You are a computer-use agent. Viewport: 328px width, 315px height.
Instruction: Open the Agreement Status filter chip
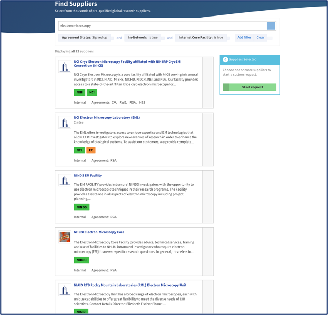85,37
